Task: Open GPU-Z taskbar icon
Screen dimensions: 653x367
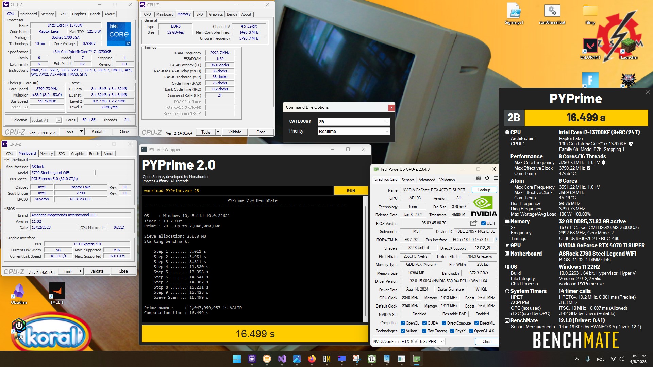Action: click(416, 359)
